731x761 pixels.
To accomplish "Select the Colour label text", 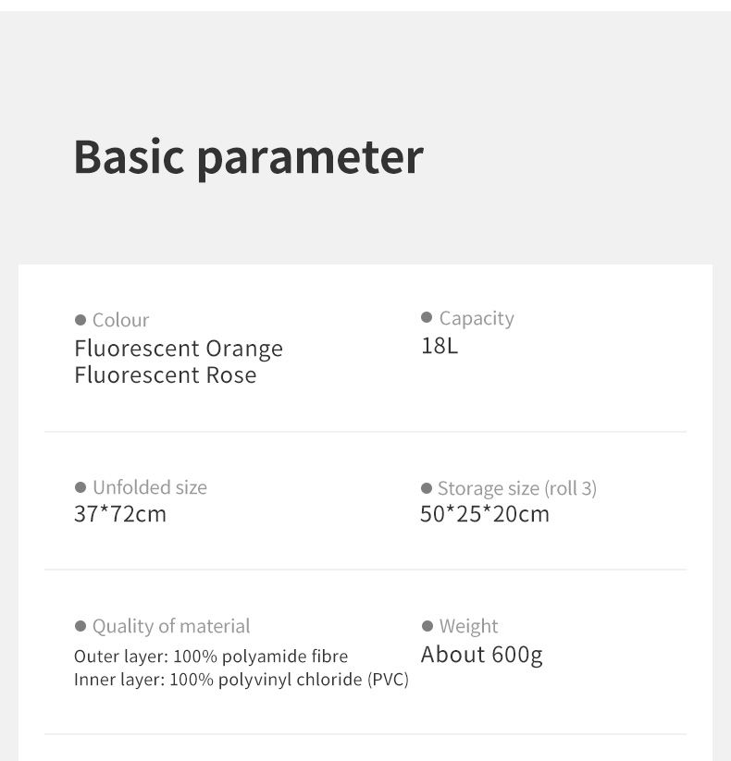I will pyautogui.click(x=120, y=320).
